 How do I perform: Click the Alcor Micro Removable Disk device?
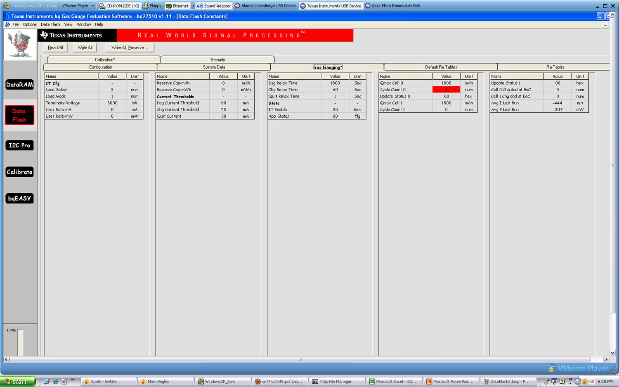pyautogui.click(x=393, y=6)
